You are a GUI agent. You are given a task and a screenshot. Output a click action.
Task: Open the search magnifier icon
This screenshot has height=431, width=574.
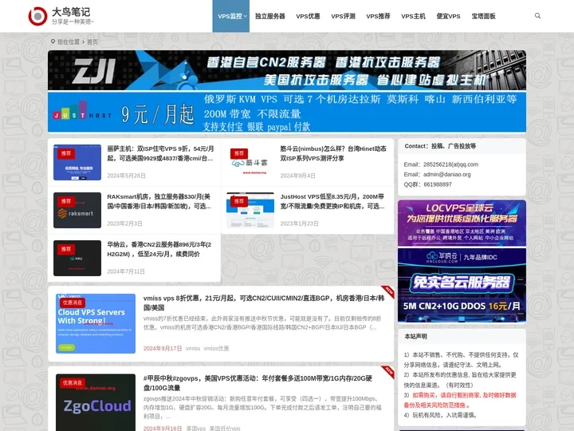[x=537, y=16]
